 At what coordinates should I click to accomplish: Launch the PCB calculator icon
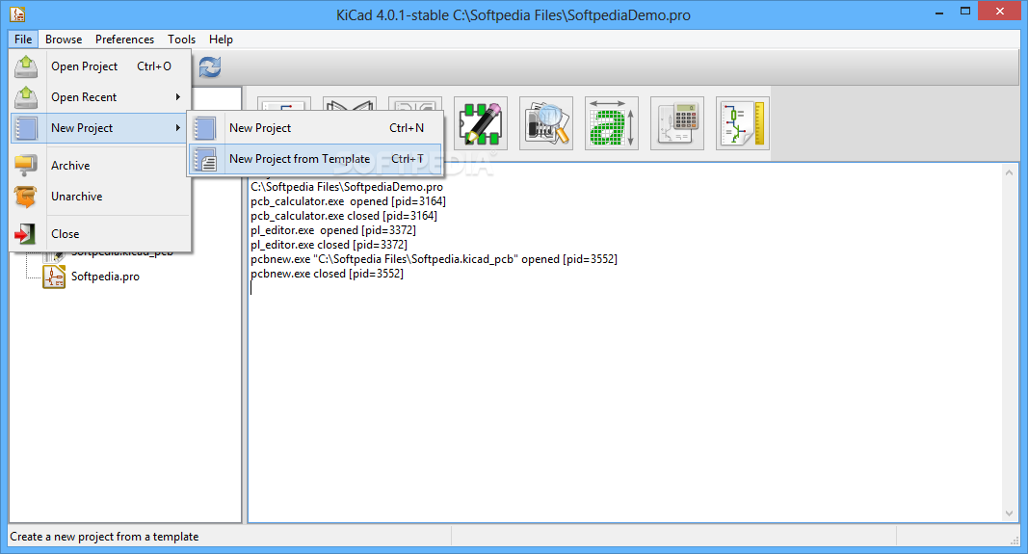[677, 123]
